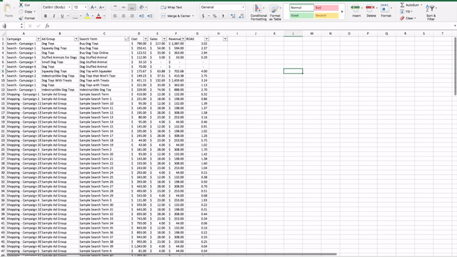Screen dimensions: 457x257
Task: Click the vertical scrollbar thumb
Action: [x=455, y=66]
